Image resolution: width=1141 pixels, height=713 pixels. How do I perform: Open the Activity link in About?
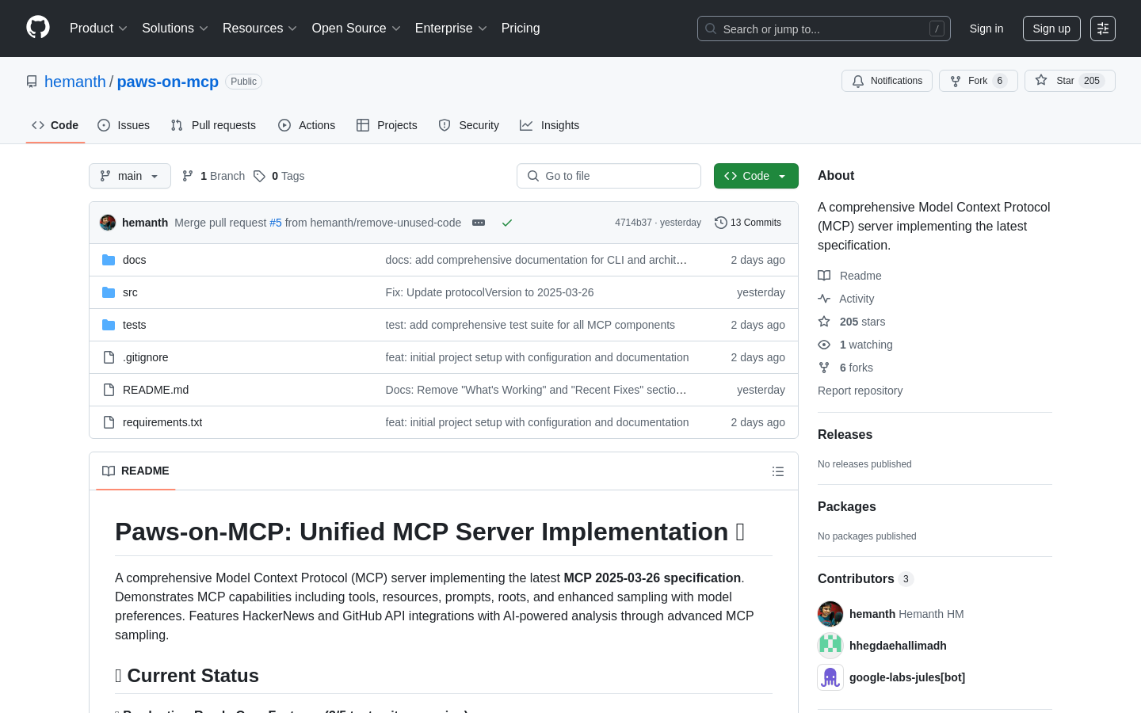[846, 299]
